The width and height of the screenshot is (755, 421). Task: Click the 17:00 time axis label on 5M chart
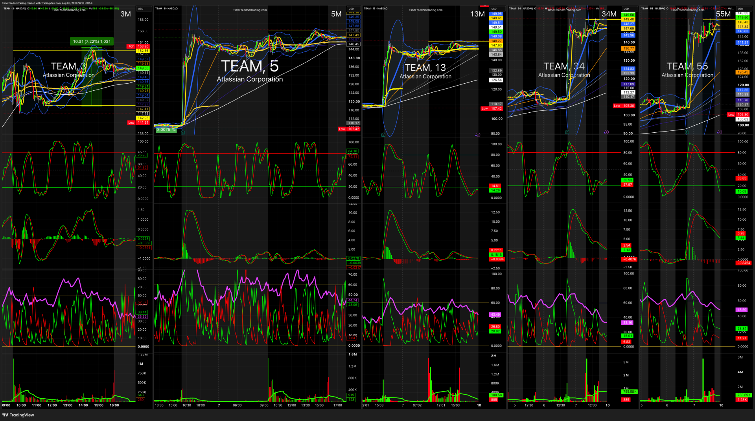(337, 405)
